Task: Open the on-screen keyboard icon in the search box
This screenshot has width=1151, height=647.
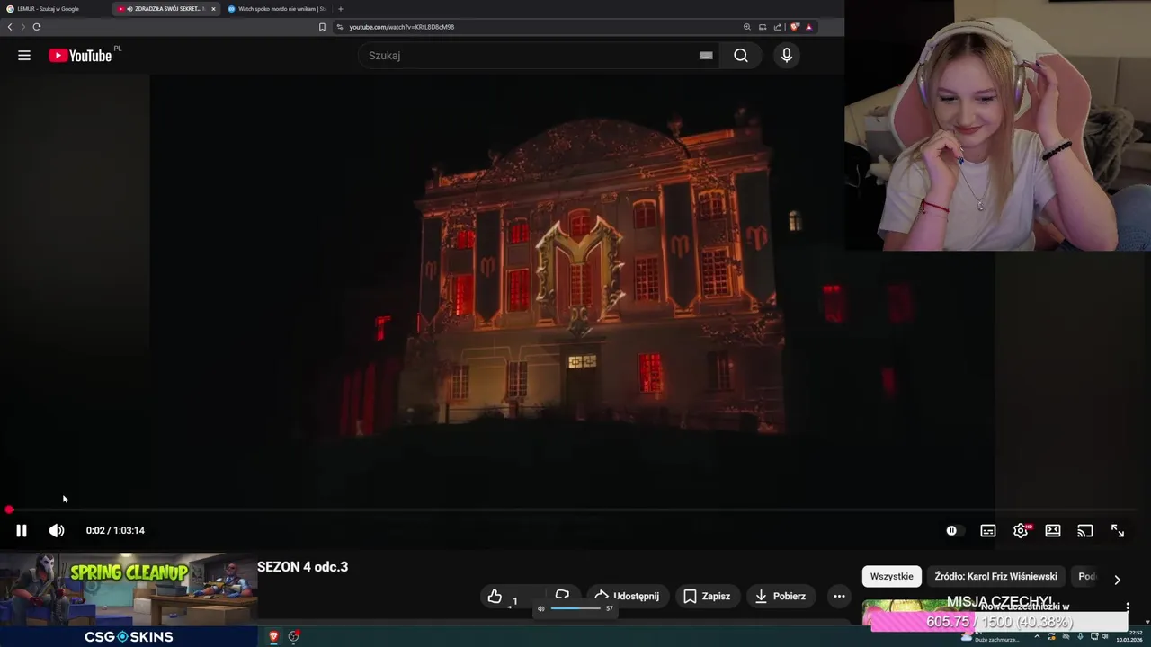Action: (706, 56)
